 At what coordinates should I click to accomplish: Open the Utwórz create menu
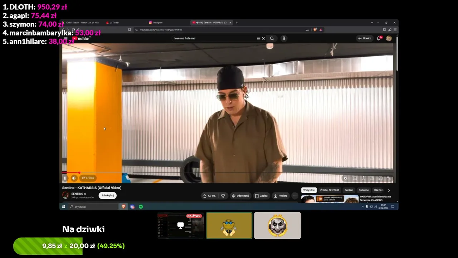[365, 38]
